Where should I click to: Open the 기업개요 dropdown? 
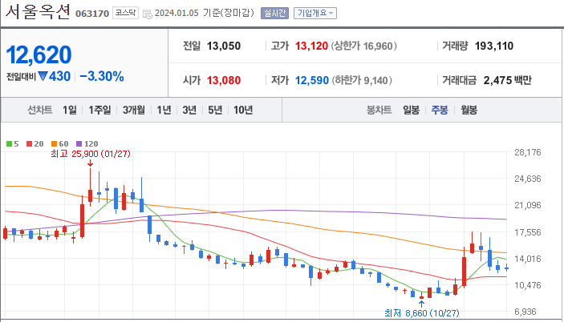pos(315,14)
